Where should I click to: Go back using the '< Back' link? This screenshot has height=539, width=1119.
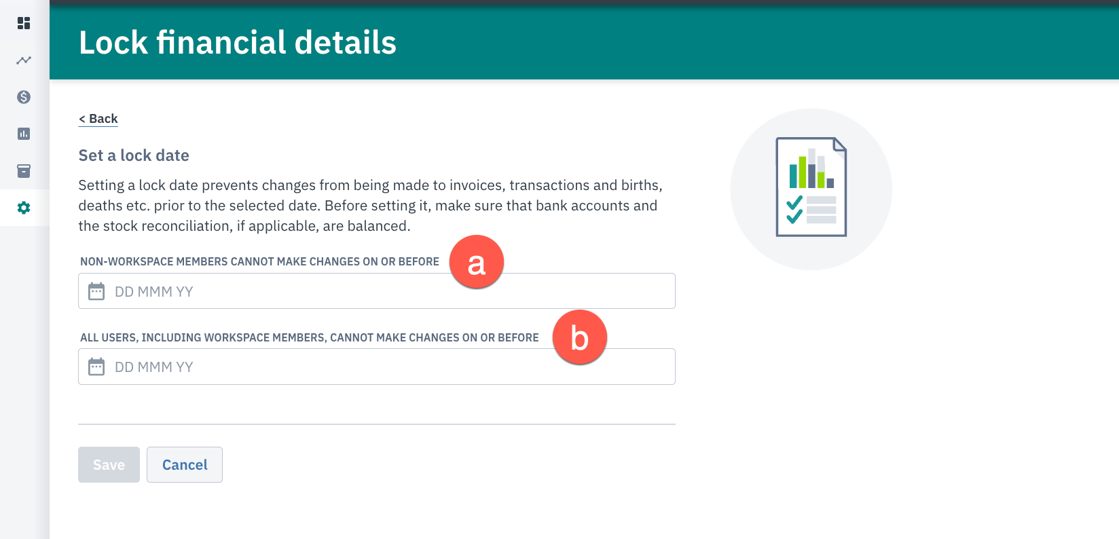pyautogui.click(x=98, y=119)
